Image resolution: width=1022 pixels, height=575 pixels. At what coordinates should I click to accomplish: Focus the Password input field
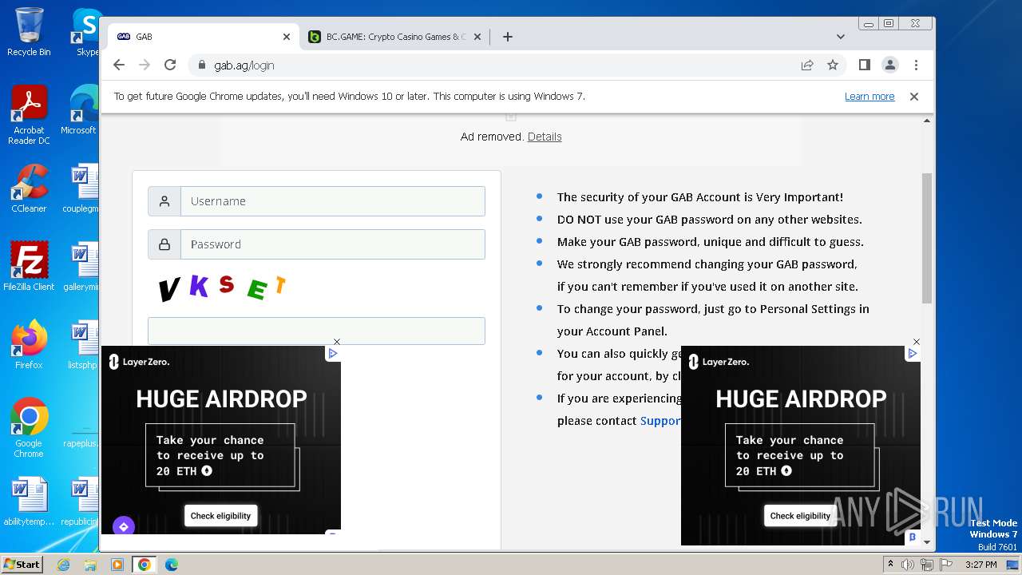(333, 244)
